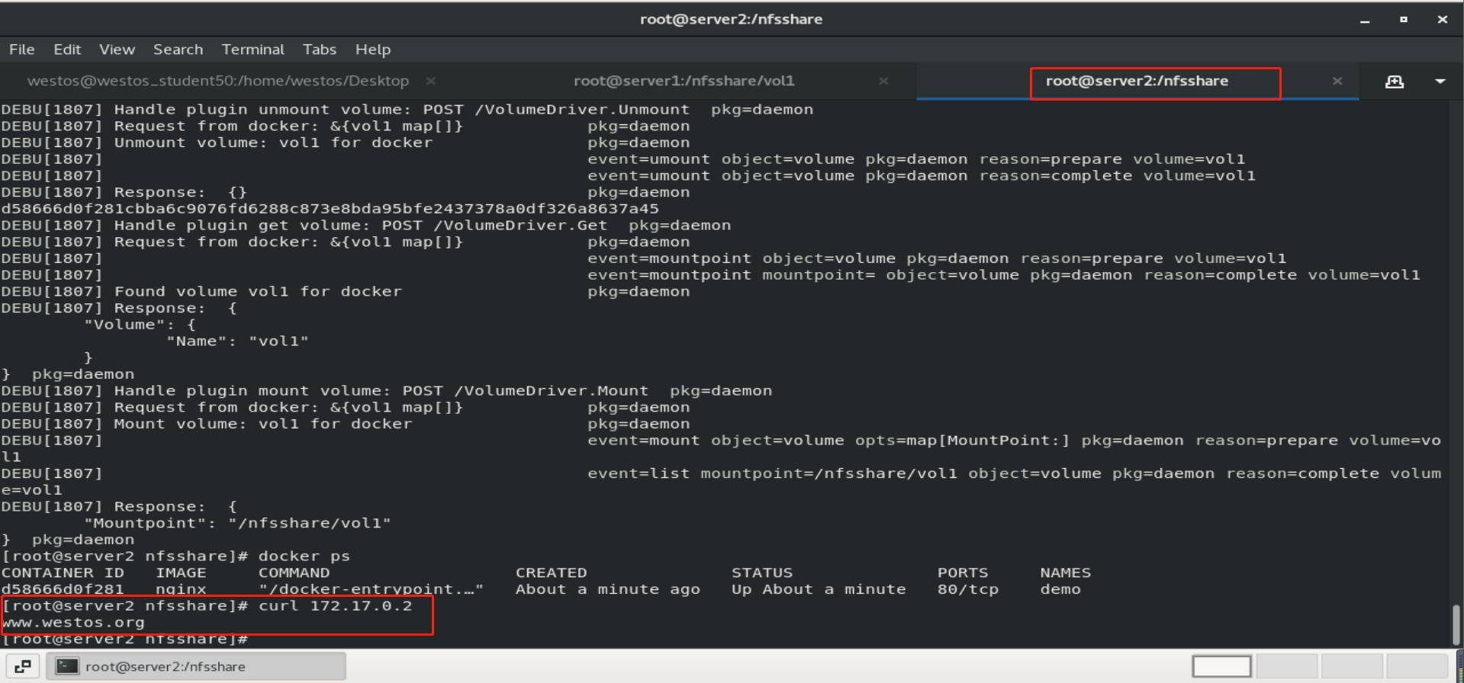The image size is (1464, 683).
Task: Select the second workspace switcher box
Action: (1287, 666)
